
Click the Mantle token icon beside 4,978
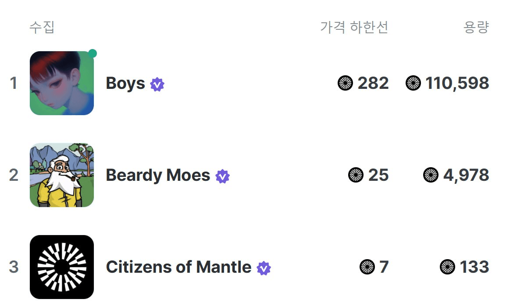point(431,175)
